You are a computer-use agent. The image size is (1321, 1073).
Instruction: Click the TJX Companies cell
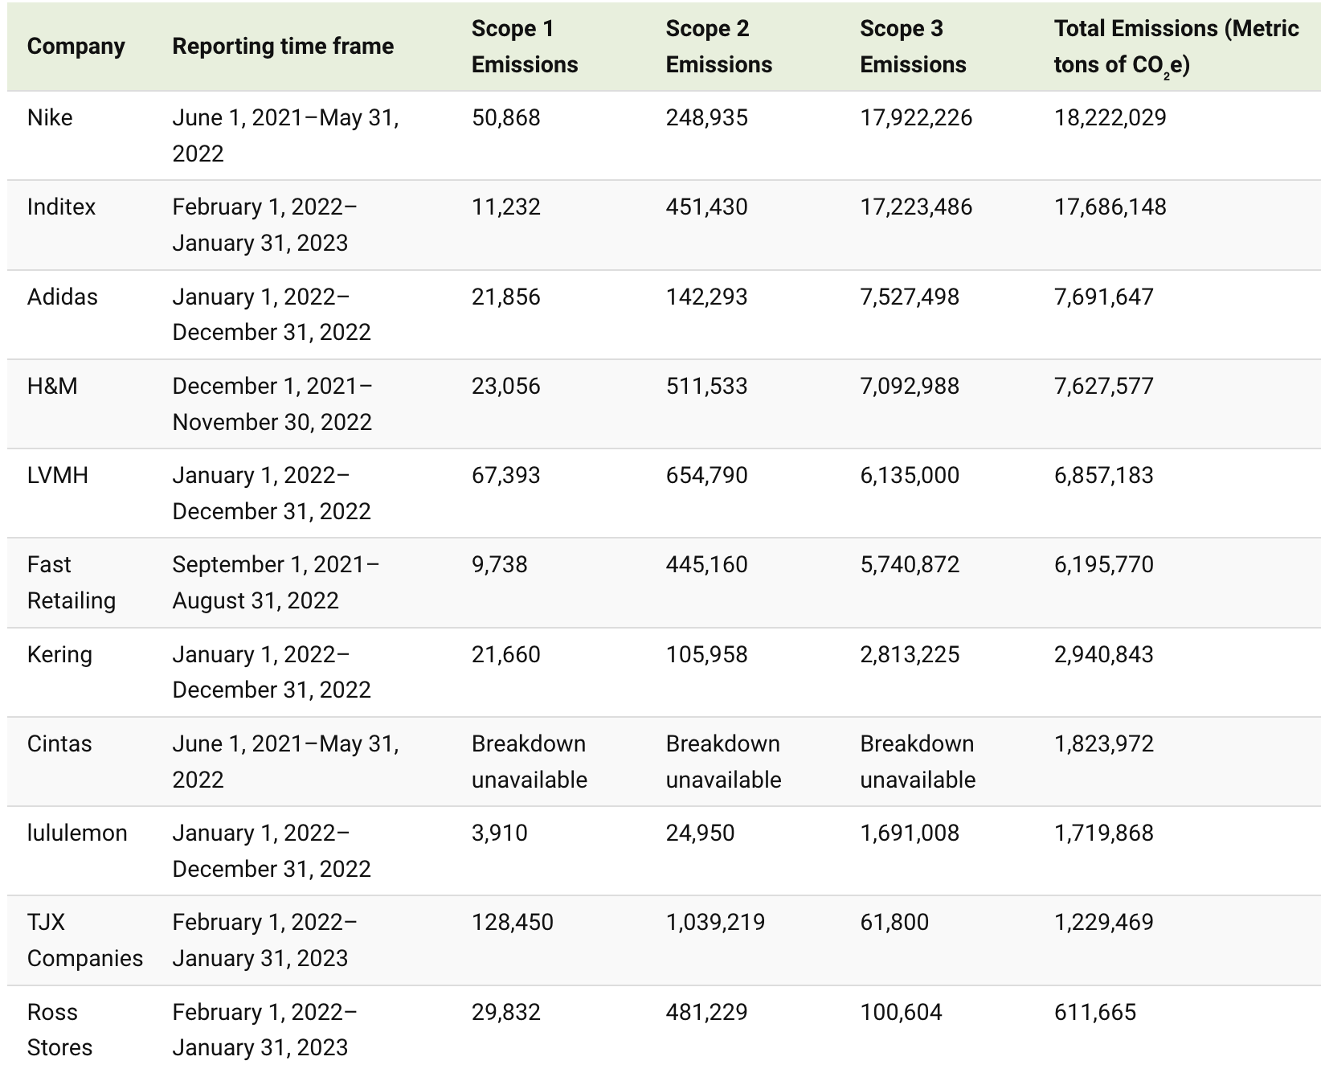click(85, 940)
